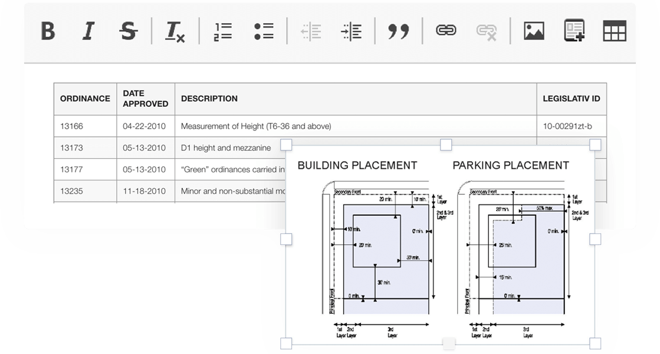Click the PARKING PLACEMENT diagram

[523, 260]
